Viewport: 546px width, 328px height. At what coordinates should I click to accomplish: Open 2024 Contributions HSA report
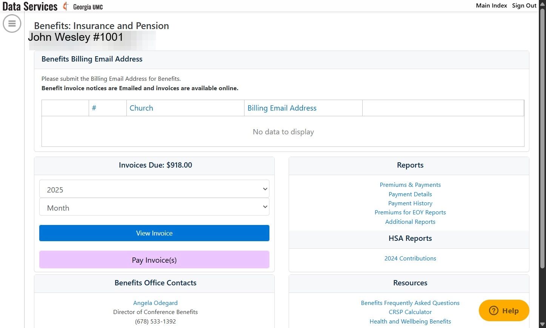410,259
